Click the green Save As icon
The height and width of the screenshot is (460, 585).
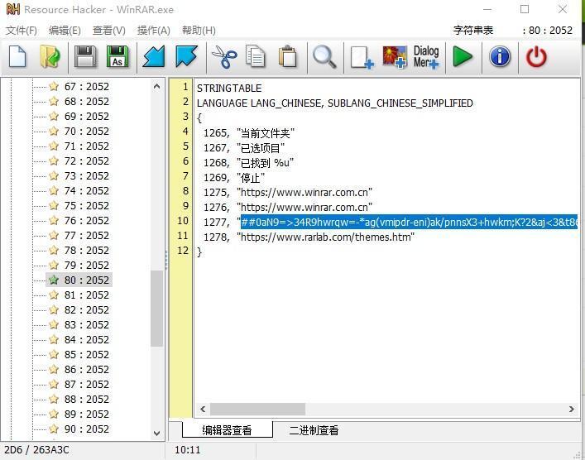coord(117,57)
